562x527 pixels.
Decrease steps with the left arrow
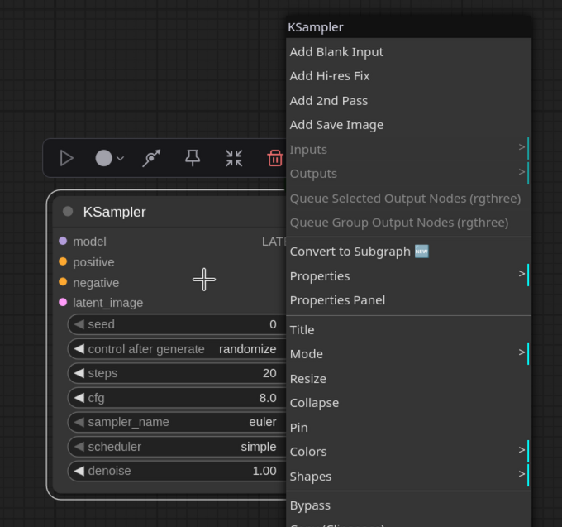79,373
